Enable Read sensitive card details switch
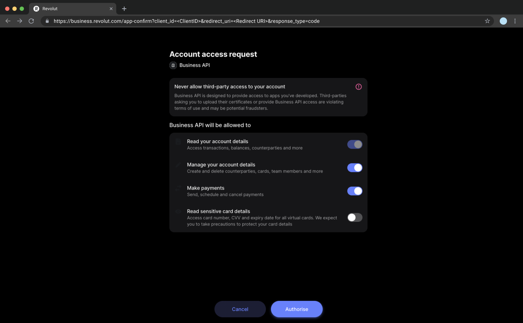 pos(355,218)
